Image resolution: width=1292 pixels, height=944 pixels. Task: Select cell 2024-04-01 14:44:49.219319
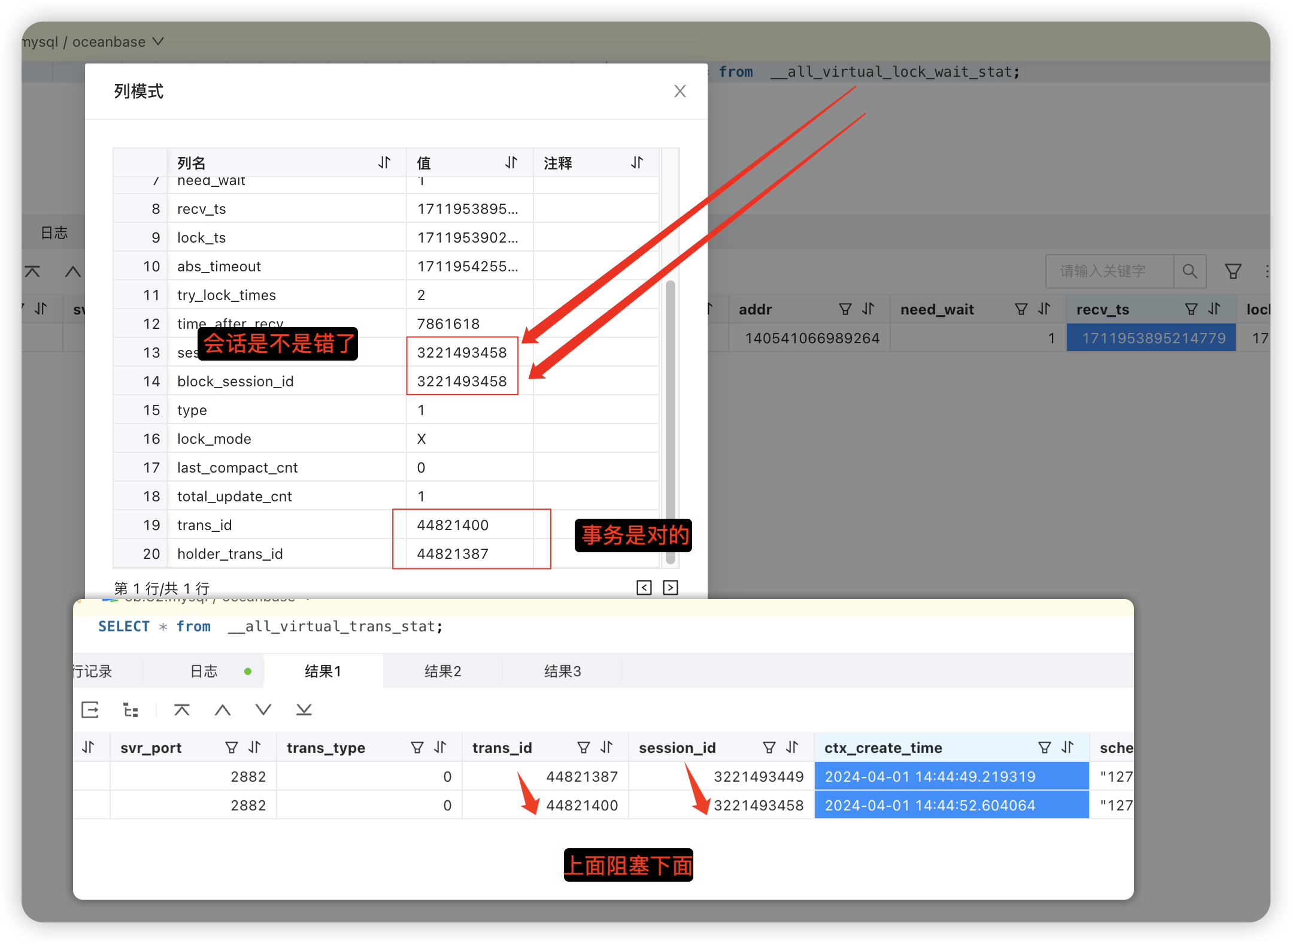952,776
